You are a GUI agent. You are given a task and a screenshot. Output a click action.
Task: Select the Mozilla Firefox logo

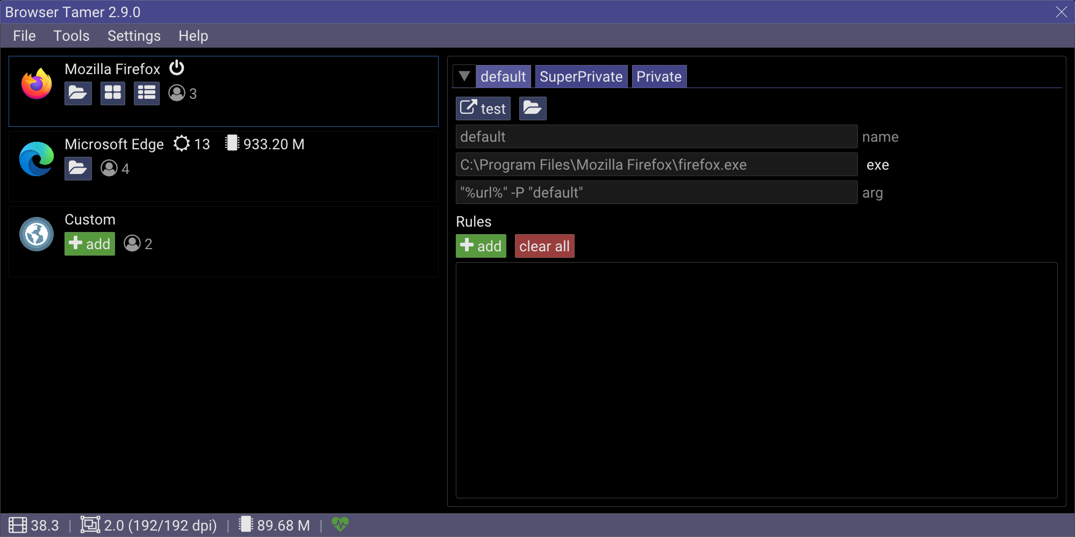[37, 83]
